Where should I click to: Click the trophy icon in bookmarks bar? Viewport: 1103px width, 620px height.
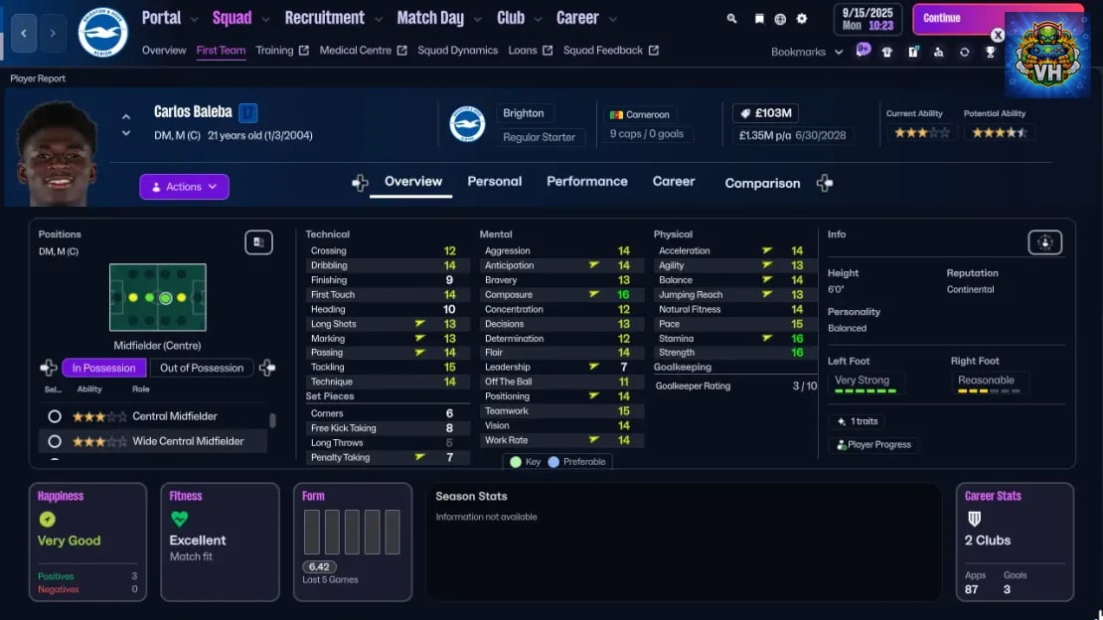click(991, 52)
